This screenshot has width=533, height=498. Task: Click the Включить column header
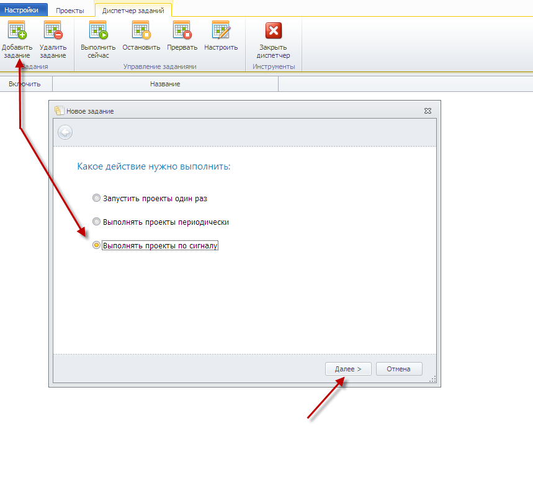(x=26, y=84)
